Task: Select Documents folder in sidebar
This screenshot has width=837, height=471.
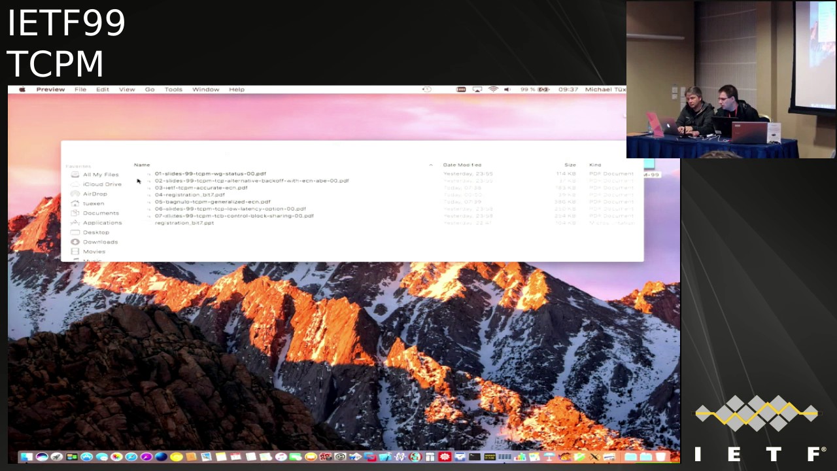Action: click(x=100, y=213)
